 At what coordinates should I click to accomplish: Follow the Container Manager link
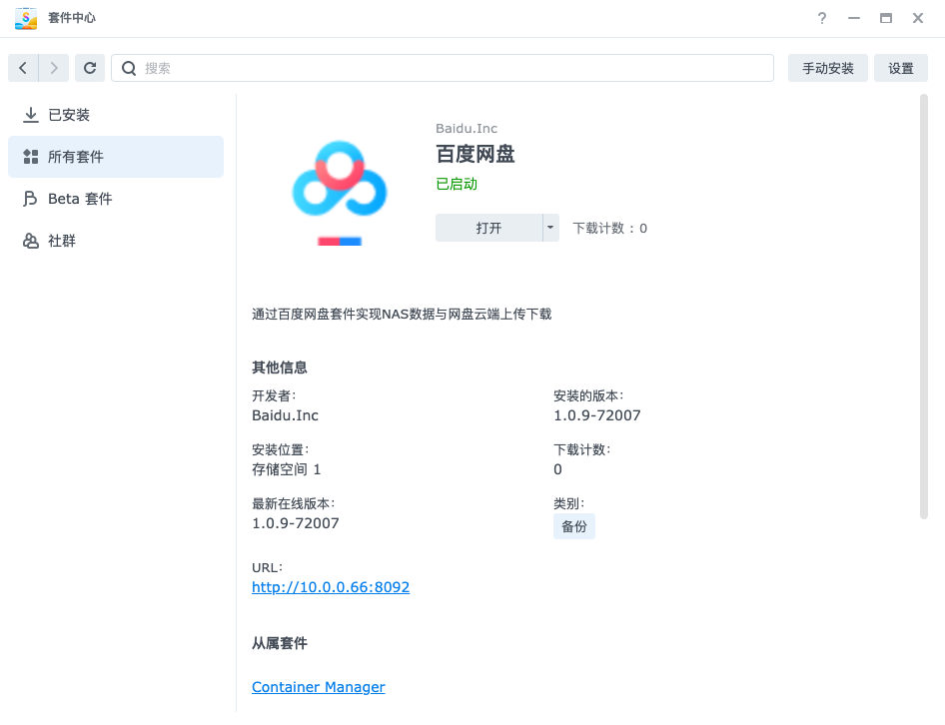318,687
